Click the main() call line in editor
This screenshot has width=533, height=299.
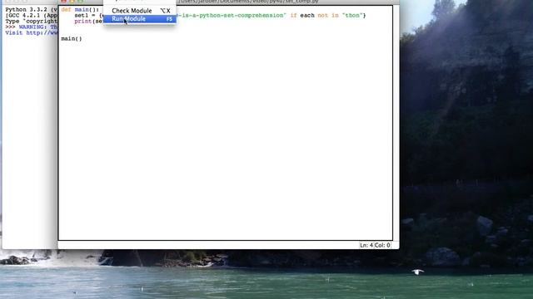[72, 39]
